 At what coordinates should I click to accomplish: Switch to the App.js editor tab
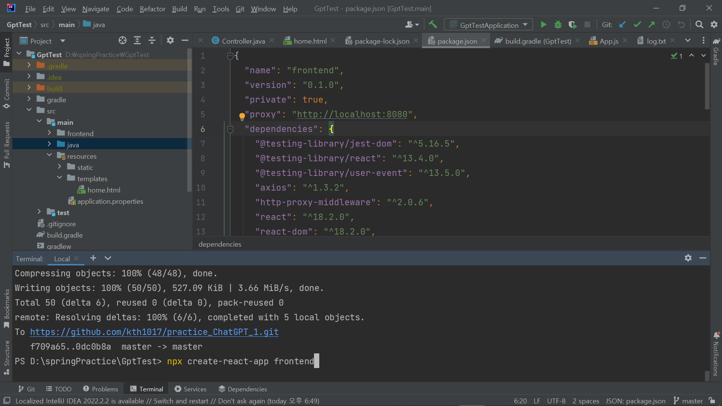(x=608, y=41)
